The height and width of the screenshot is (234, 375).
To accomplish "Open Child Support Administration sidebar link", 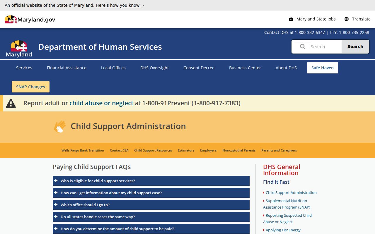I will pos(291,192).
